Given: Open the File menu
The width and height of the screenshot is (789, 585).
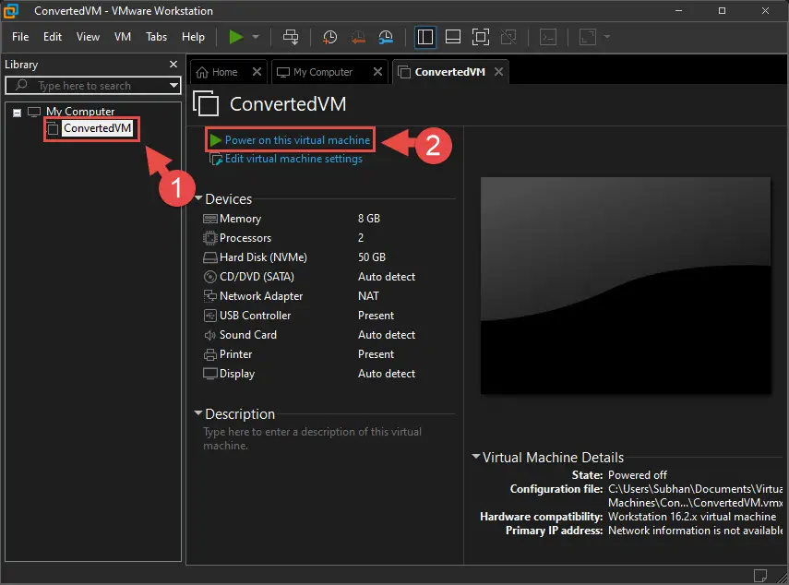Looking at the screenshot, I should pos(20,37).
